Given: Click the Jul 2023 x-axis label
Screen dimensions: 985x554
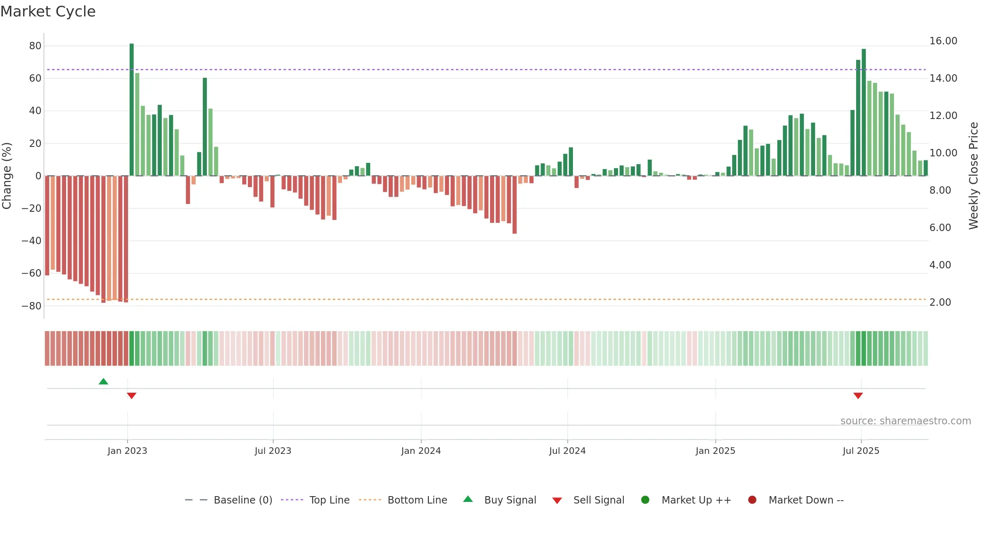Looking at the screenshot, I should 273,451.
